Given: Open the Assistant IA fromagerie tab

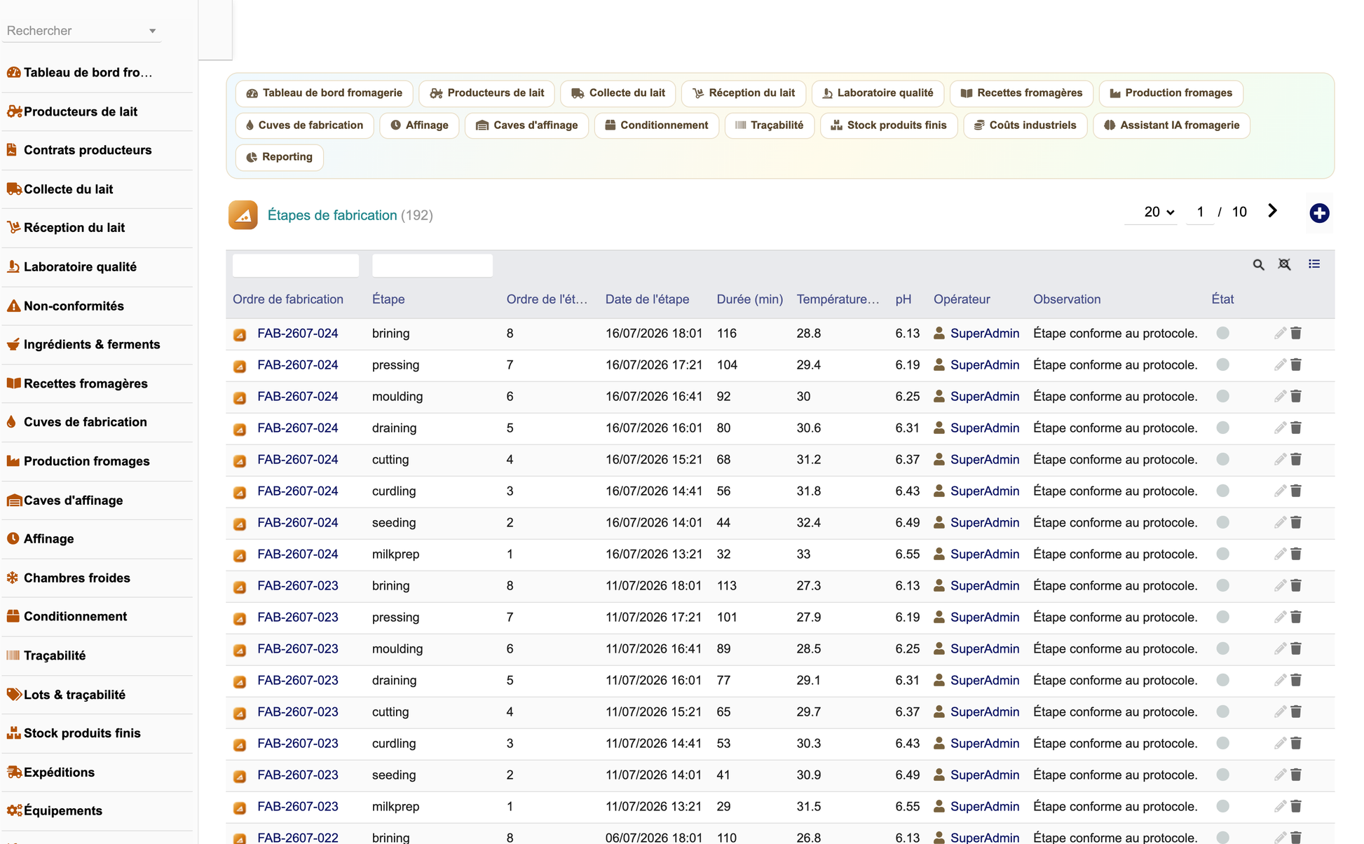Looking at the screenshot, I should click(1171, 125).
